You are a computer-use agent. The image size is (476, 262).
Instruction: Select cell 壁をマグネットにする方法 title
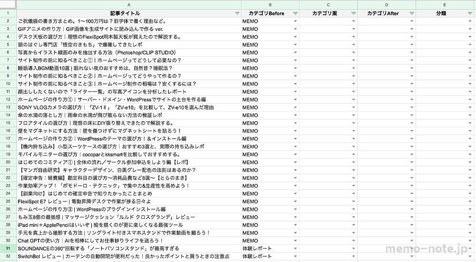pyautogui.click(x=129, y=131)
